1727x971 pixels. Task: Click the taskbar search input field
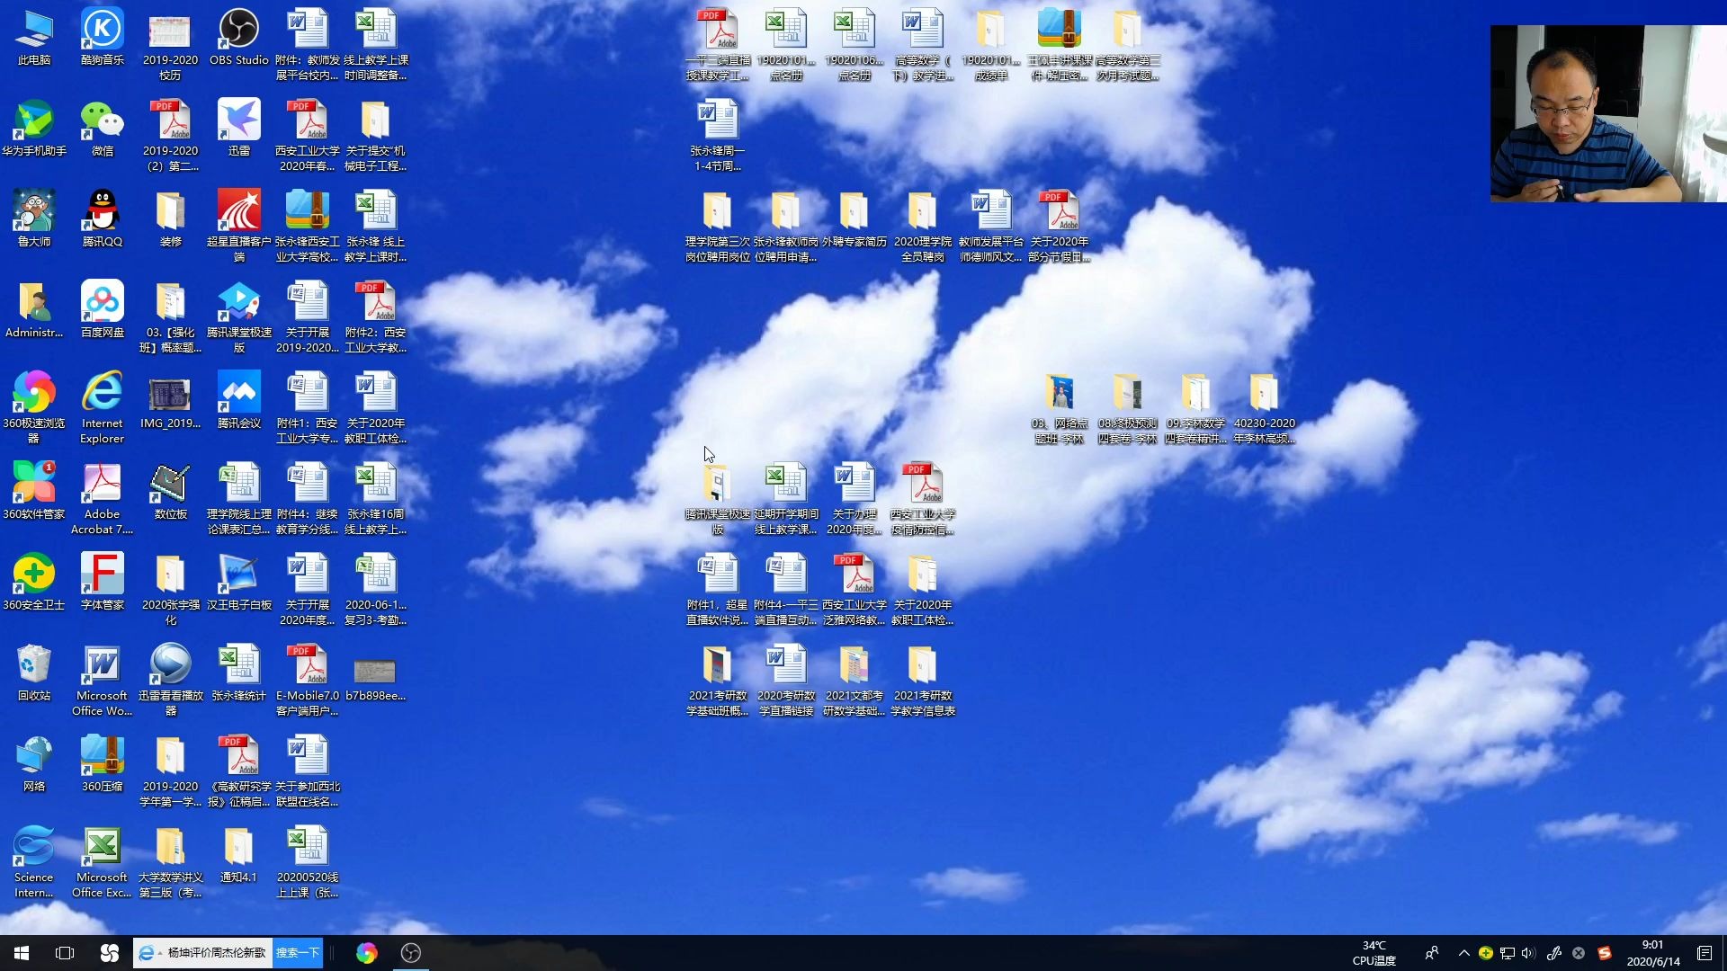[x=214, y=953]
